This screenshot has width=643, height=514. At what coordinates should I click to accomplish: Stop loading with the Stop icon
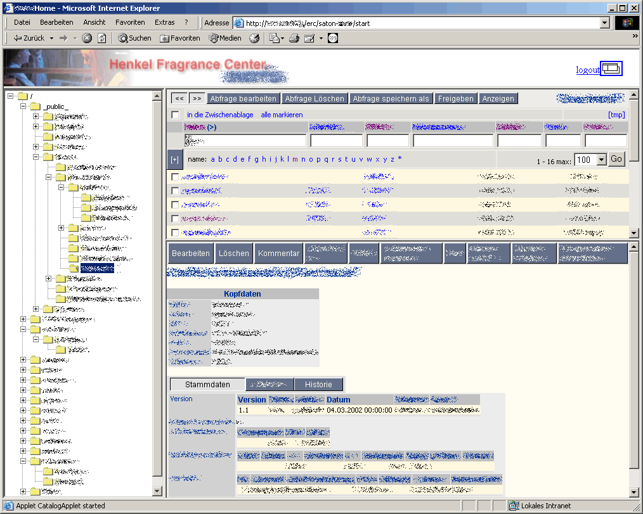[86, 38]
